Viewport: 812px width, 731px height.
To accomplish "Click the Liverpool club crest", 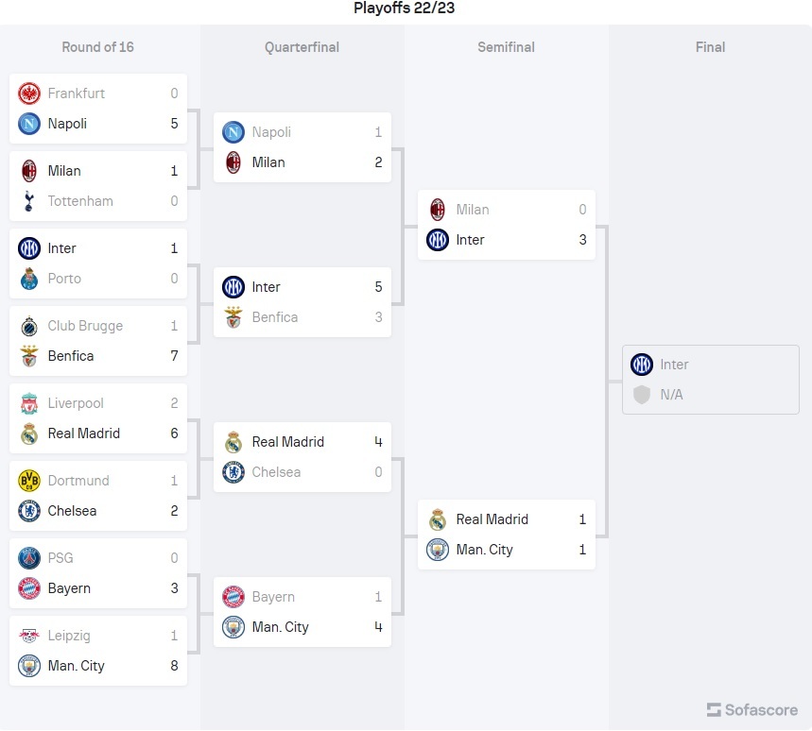I will click(29, 403).
